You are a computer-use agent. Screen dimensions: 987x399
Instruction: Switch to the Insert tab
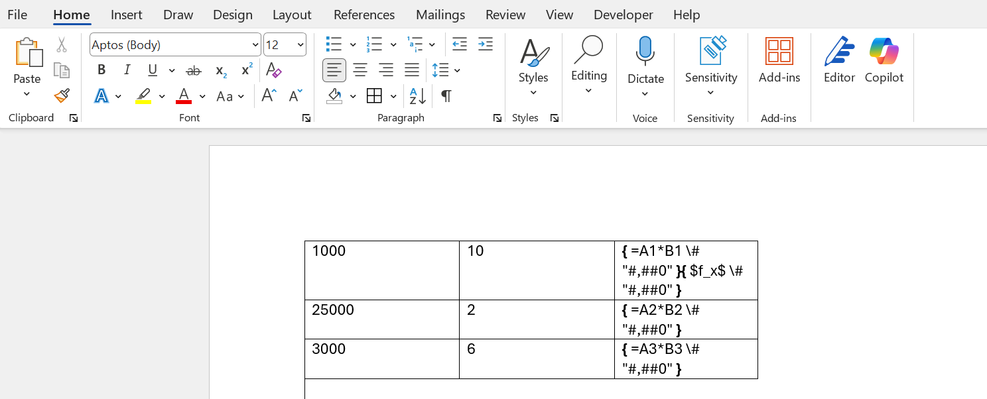(126, 15)
